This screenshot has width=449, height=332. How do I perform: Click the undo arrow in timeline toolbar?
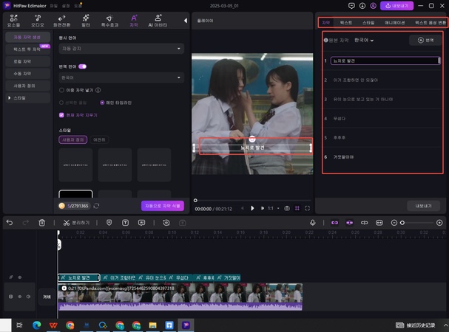9,222
